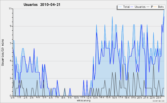Click y-axis value 4
The image size is (167, 103).
point(11,61)
